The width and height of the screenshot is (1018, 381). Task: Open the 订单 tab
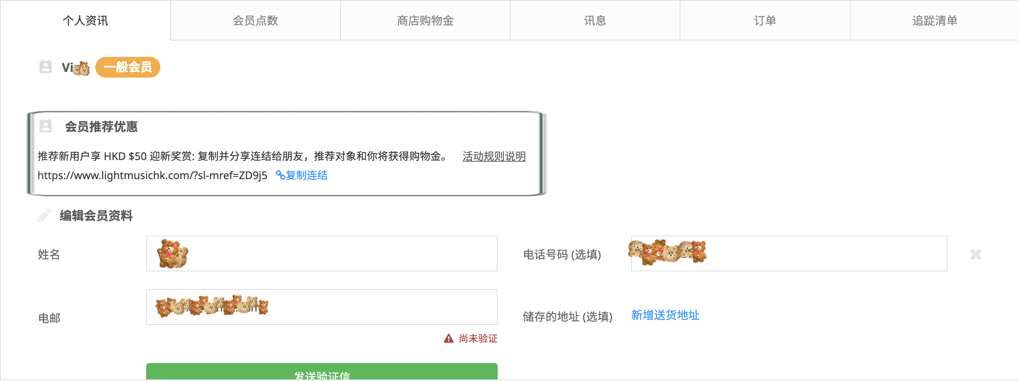click(765, 20)
